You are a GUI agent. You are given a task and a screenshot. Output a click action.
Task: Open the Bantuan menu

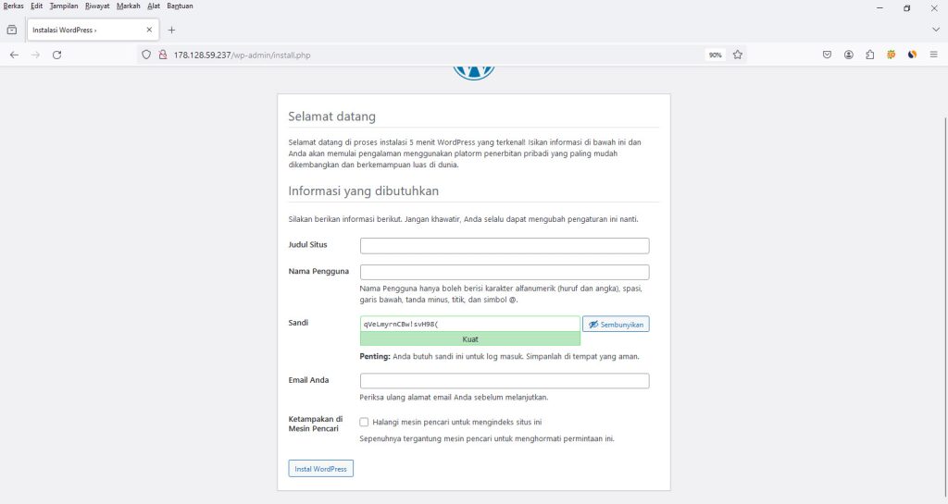(180, 6)
